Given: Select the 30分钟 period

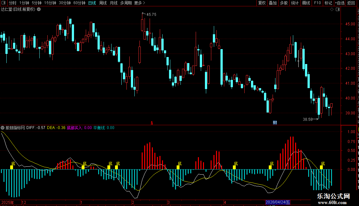Looking at the screenshot, I should coord(65,3).
